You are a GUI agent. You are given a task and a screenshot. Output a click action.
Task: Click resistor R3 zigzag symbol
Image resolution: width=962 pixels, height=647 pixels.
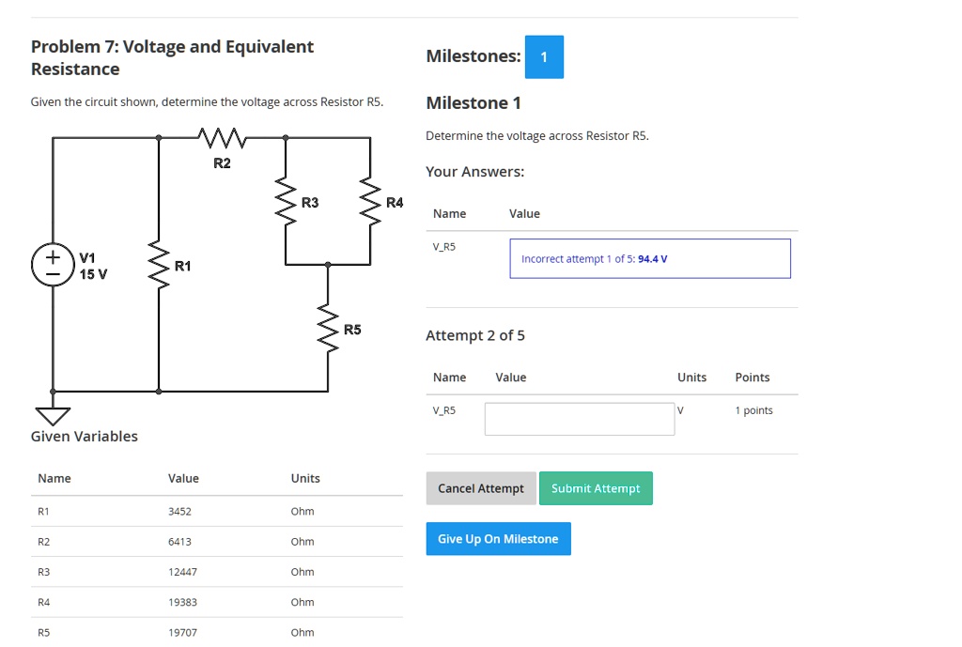285,200
